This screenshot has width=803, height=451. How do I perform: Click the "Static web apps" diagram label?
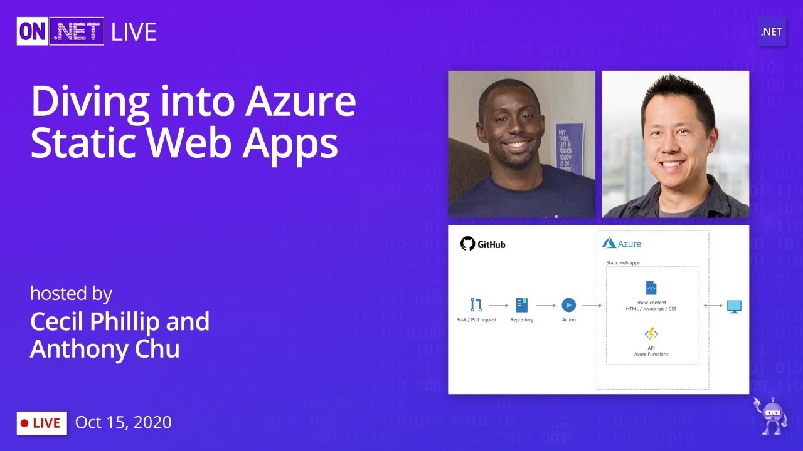click(x=623, y=262)
